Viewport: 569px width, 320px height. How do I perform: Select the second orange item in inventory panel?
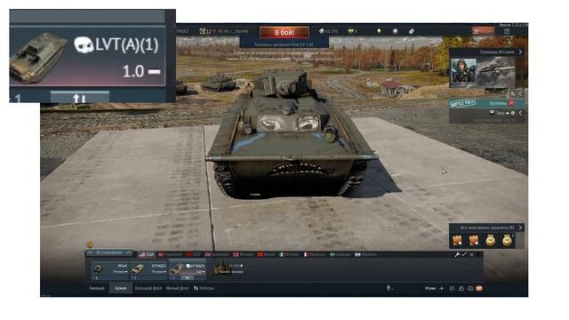474,240
